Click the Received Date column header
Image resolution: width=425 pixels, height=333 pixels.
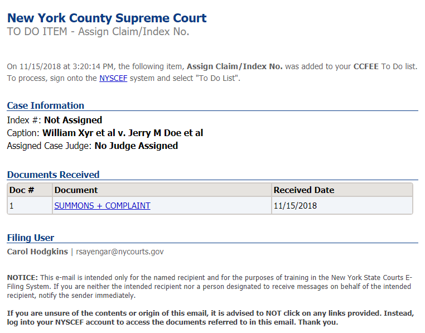[x=303, y=190]
